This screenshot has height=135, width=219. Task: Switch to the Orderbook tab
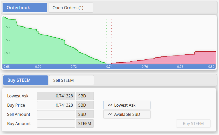click(25, 8)
